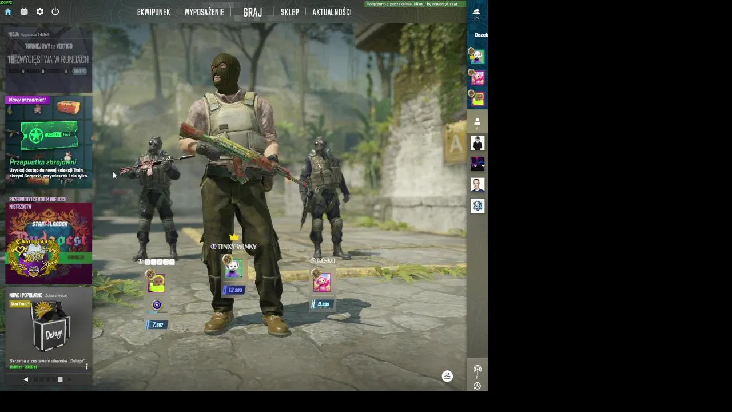Open the settings gear icon
This screenshot has height=412, width=732.
tap(40, 11)
